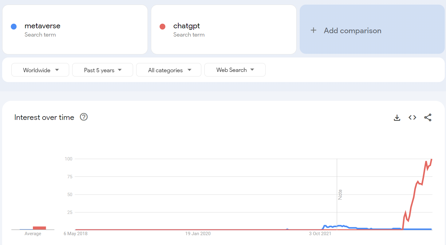Click the Search term label under metaverse
The height and width of the screenshot is (245, 446).
tap(40, 35)
